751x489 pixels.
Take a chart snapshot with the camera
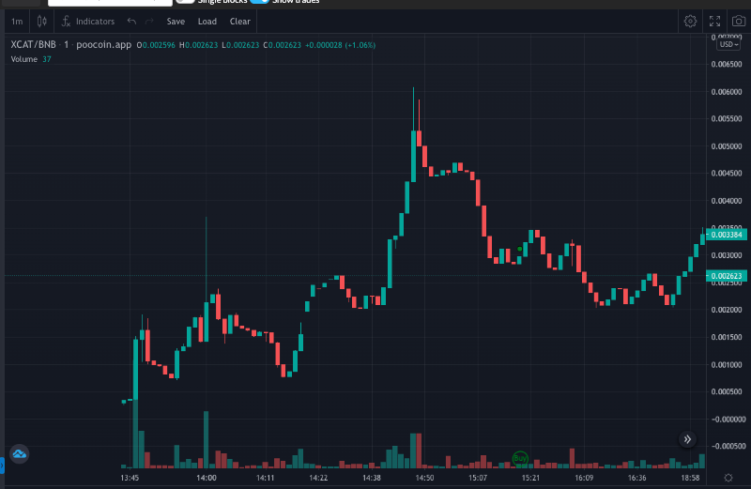739,21
